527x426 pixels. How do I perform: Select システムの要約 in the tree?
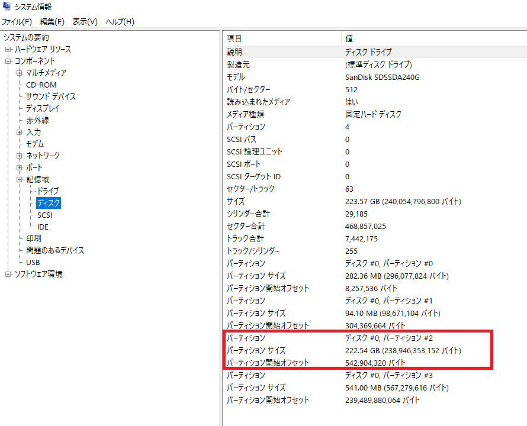coord(26,38)
